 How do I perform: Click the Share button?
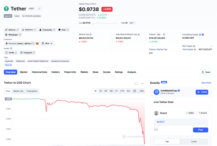coord(206,72)
